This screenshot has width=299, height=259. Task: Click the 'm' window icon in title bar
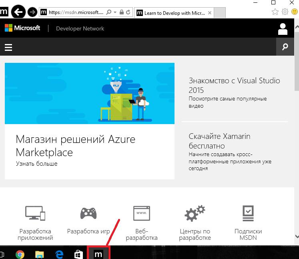(4, 12)
